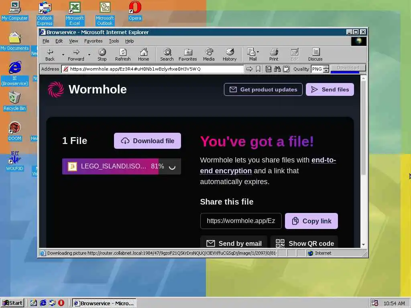Click the LEGO_ISLANDI.ISO download progress bar
This screenshot has height=308, width=411.
pos(121,166)
